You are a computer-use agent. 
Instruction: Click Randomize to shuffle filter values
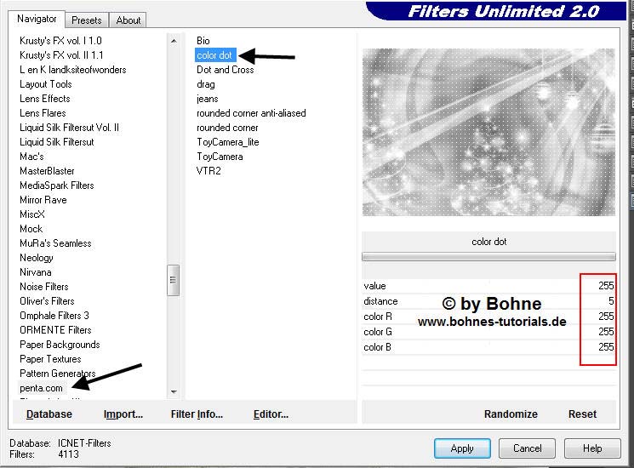511,414
